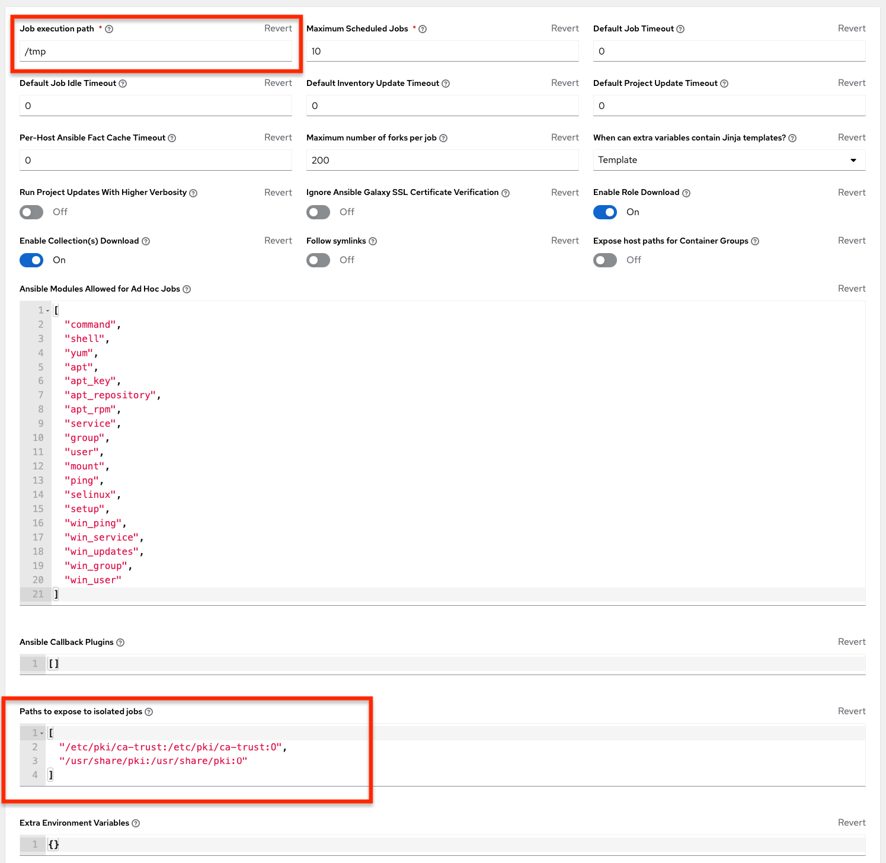Show help for Maximum number of forks per job
The width and height of the screenshot is (886, 863).
tap(443, 138)
